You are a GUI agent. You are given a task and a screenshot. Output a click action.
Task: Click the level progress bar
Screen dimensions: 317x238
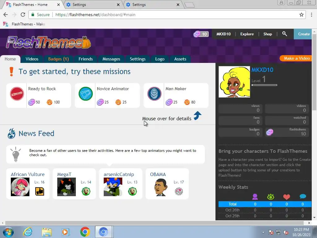264,85
